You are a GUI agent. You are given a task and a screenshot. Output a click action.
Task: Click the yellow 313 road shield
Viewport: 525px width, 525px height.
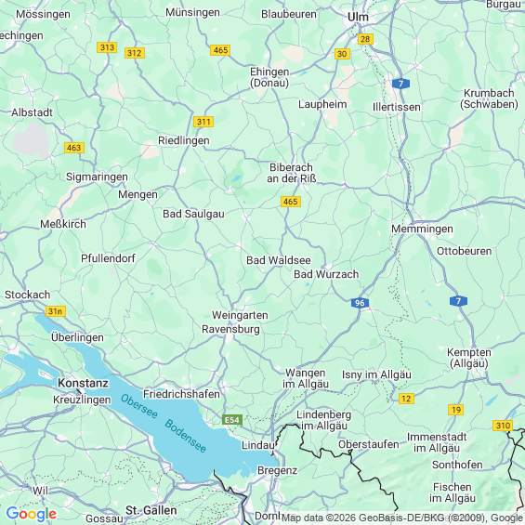(x=107, y=47)
